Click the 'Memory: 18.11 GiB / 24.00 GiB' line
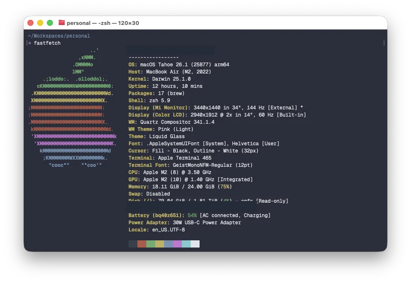Viewport: 411px width, 283px height. [180, 187]
